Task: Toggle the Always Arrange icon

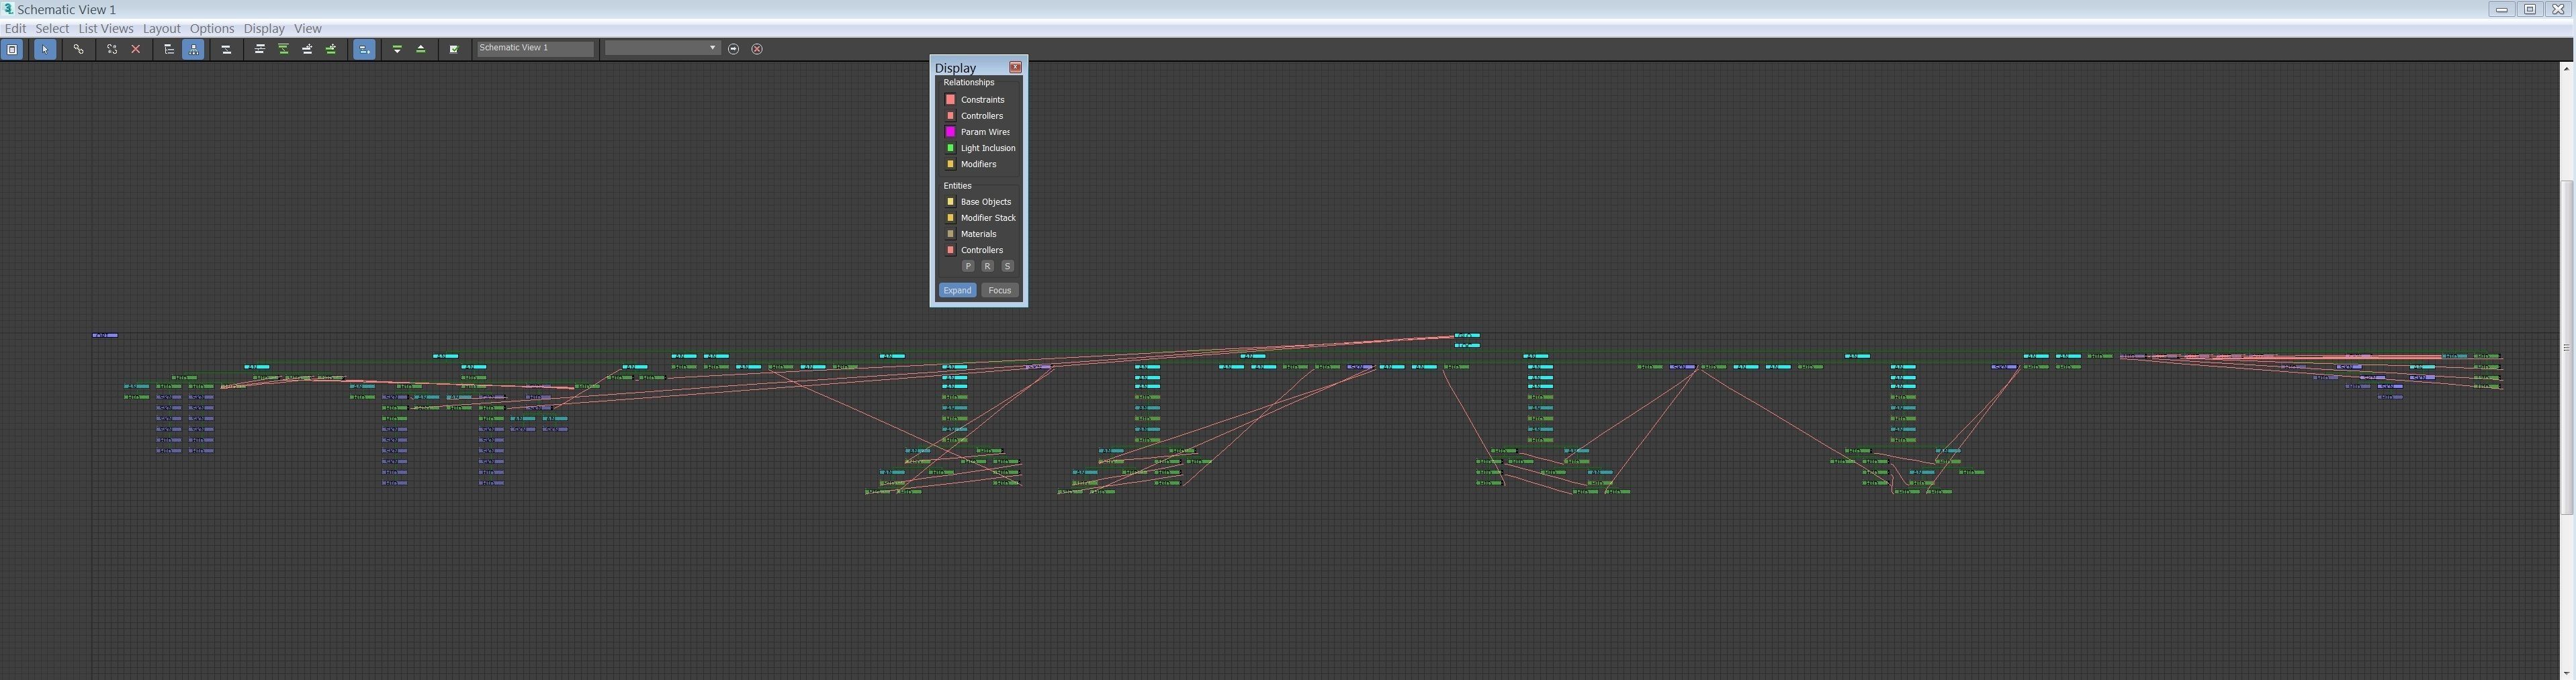Action: (x=226, y=49)
